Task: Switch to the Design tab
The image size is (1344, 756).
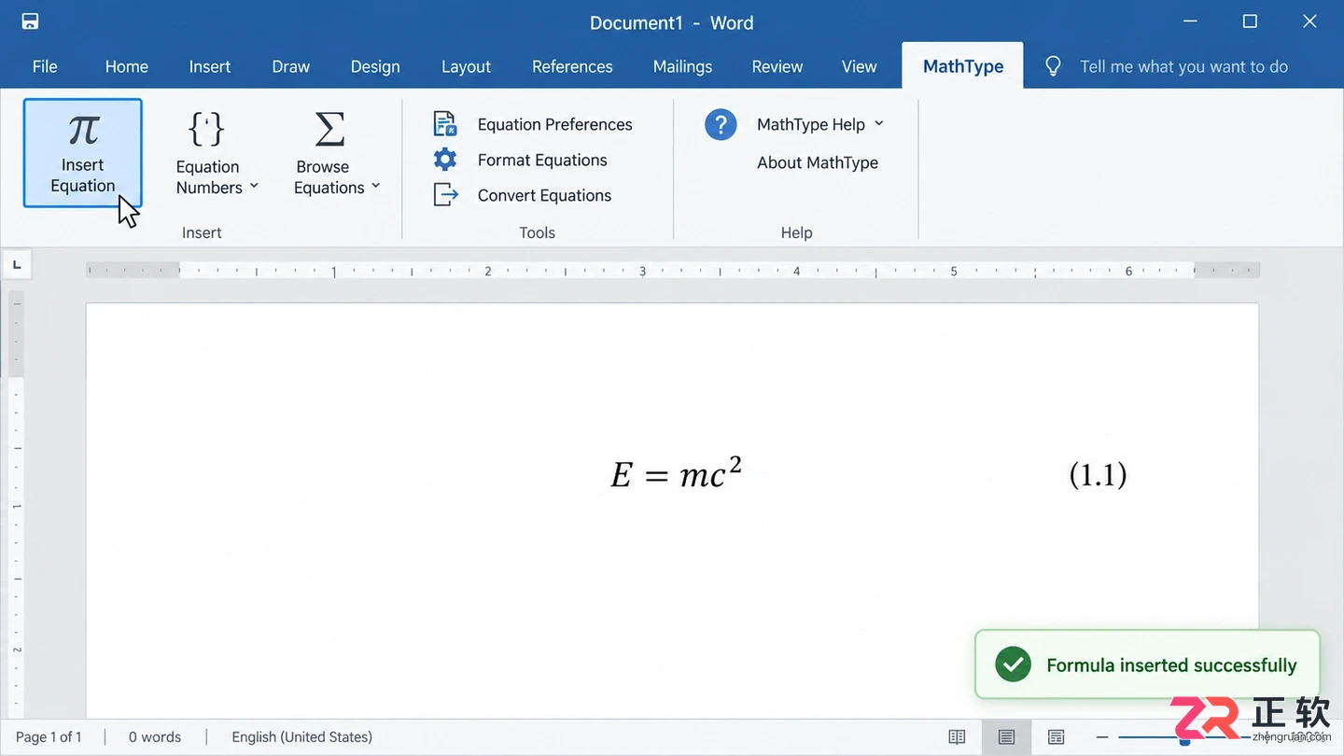Action: [x=375, y=66]
